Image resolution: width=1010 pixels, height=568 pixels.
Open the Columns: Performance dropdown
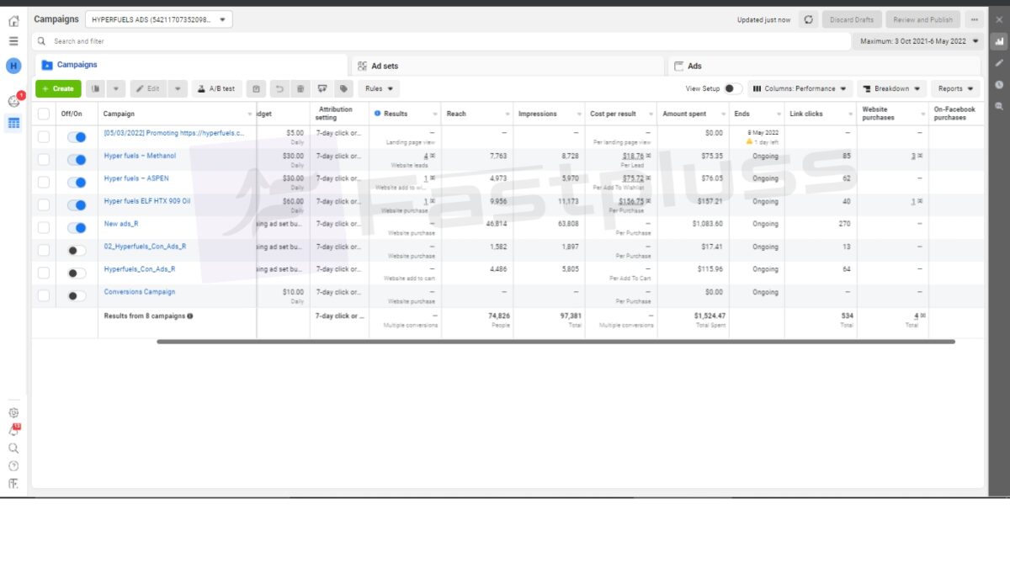click(800, 88)
